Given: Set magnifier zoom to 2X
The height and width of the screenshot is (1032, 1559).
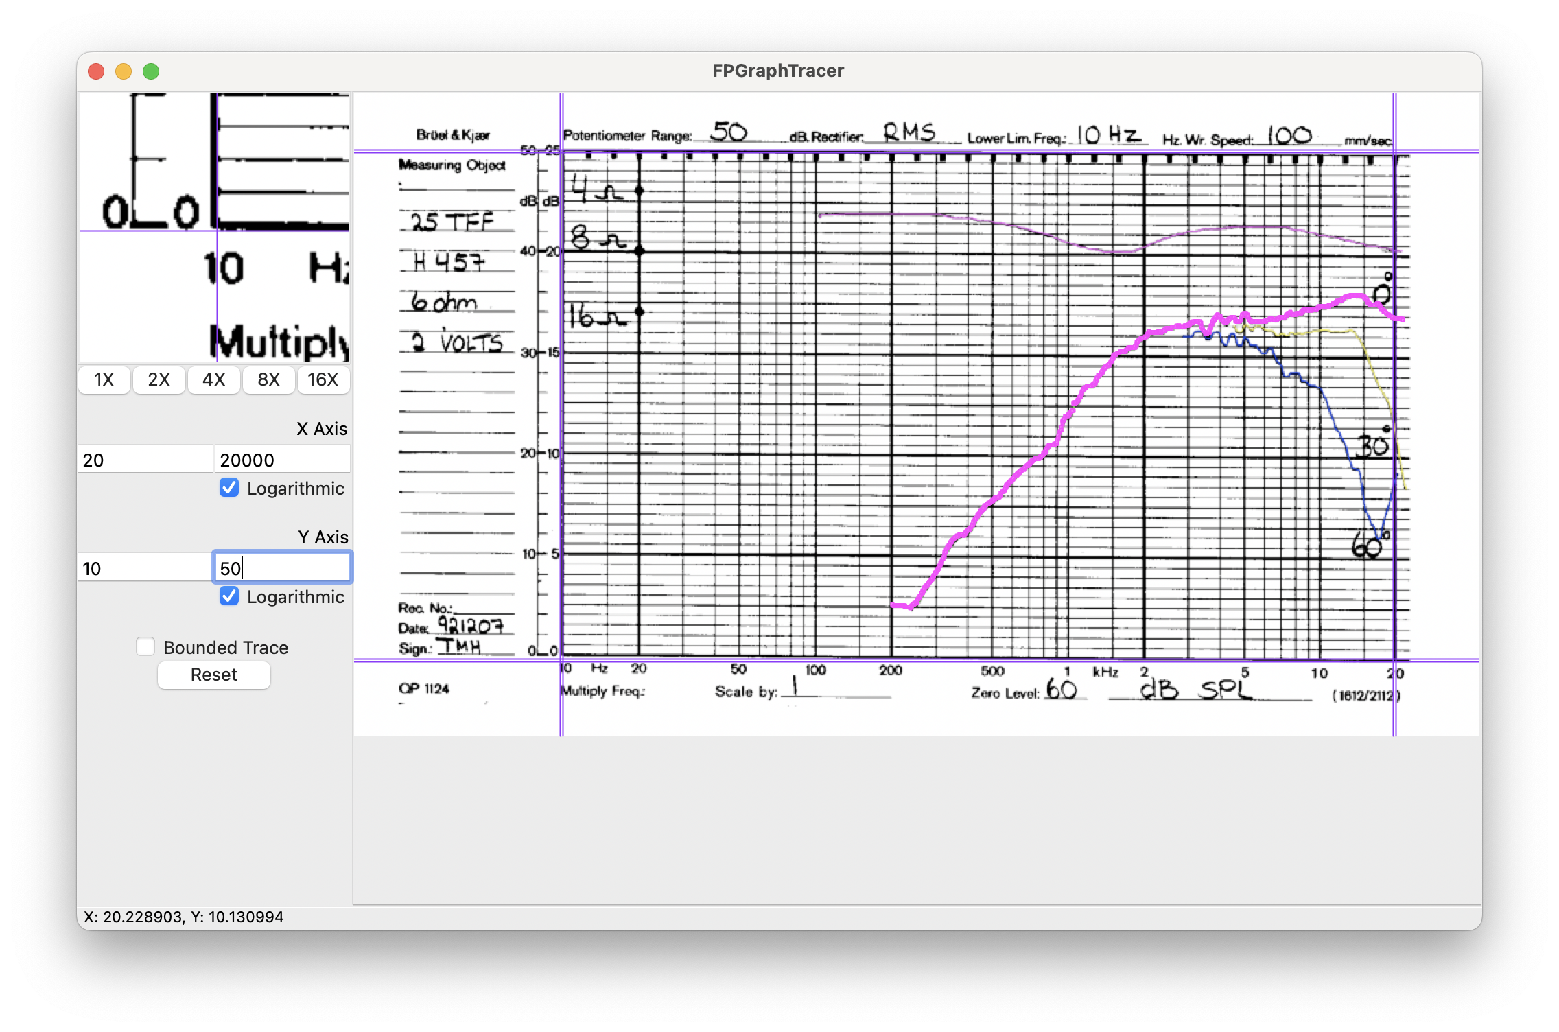Looking at the screenshot, I should pyautogui.click(x=159, y=379).
